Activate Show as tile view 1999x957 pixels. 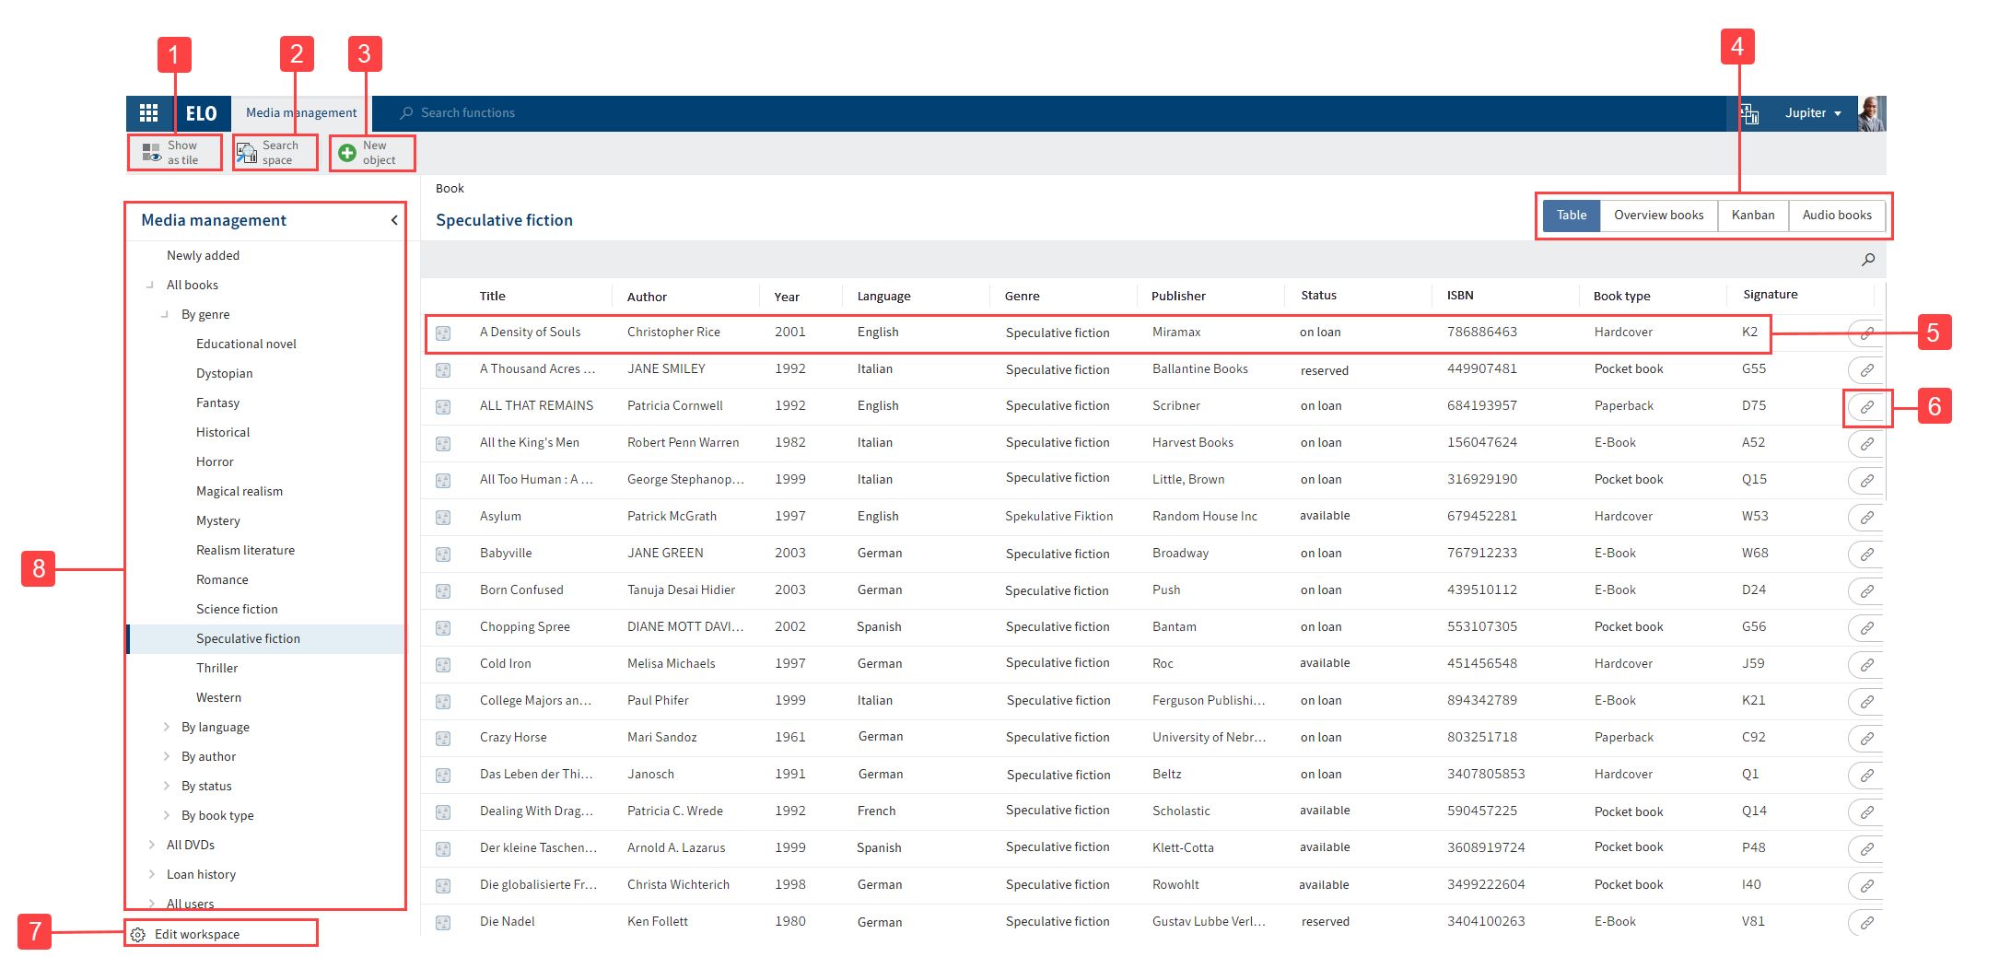(x=173, y=152)
